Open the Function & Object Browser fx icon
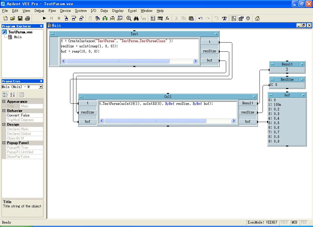Image resolution: width=313 pixels, height=227 pixels. pos(168,18)
